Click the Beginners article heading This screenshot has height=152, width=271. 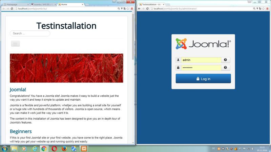click(21, 131)
